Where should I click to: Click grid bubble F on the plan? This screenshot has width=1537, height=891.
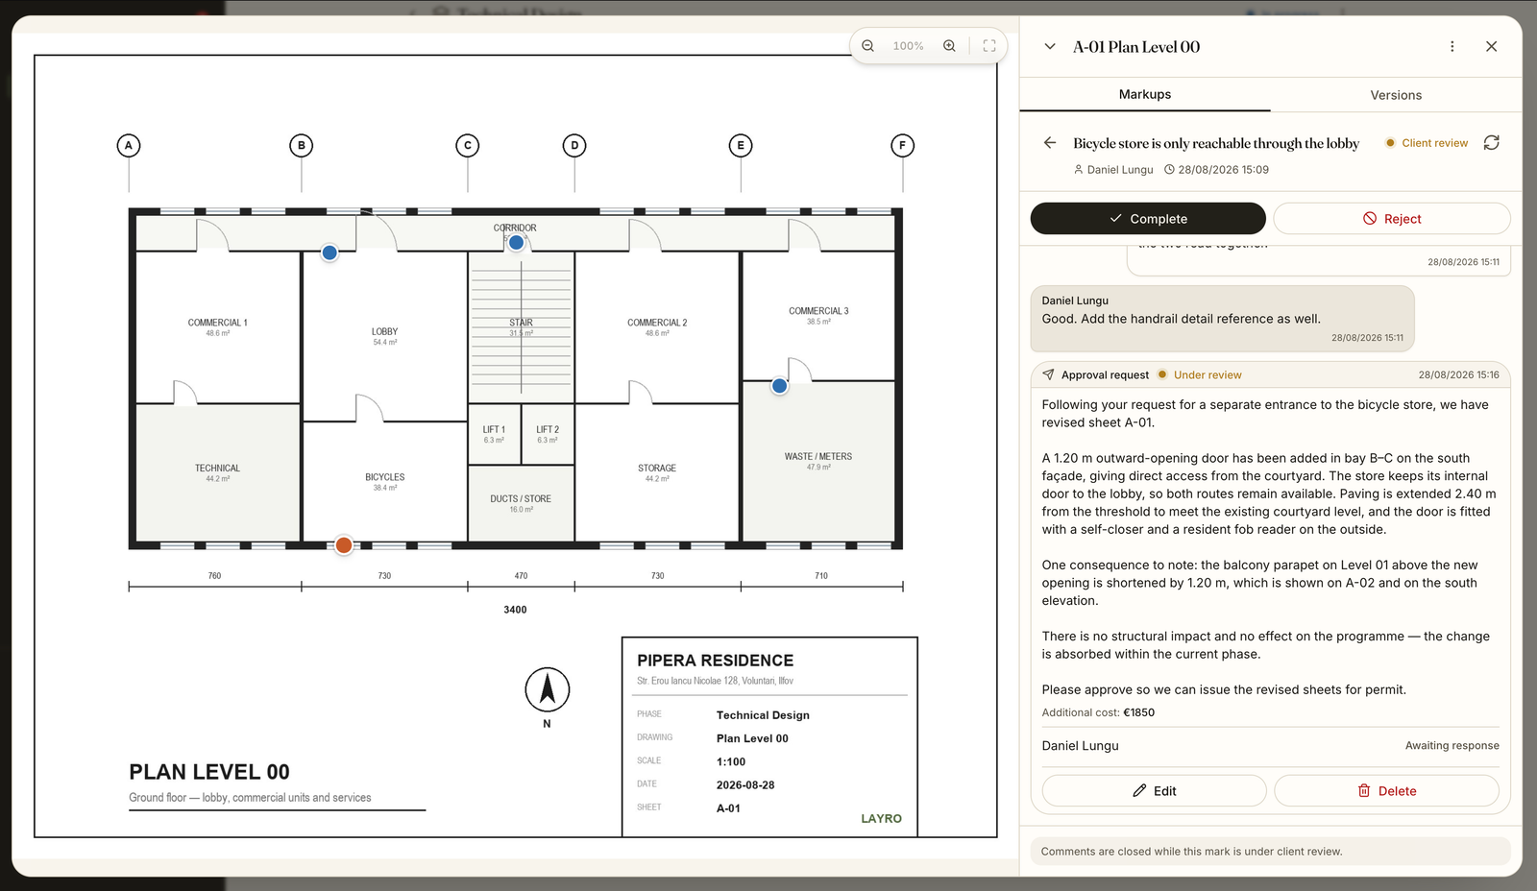click(x=902, y=145)
